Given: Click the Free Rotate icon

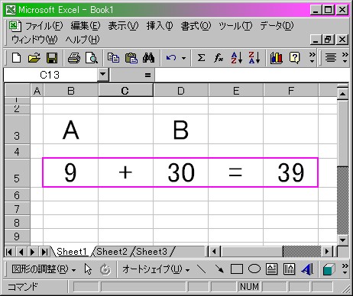Looking at the screenshot, I should [105, 269].
